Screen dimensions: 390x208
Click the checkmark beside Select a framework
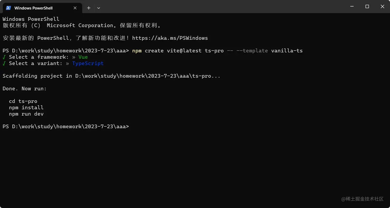pyautogui.click(x=4, y=57)
